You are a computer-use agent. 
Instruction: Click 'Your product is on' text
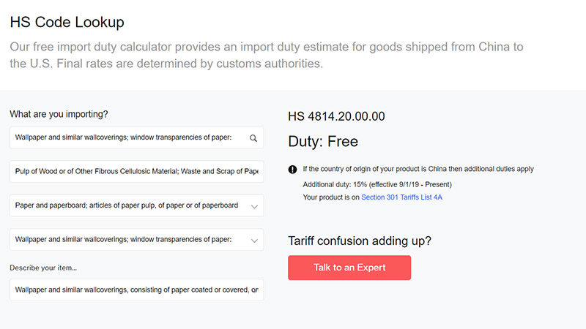pyautogui.click(x=331, y=197)
